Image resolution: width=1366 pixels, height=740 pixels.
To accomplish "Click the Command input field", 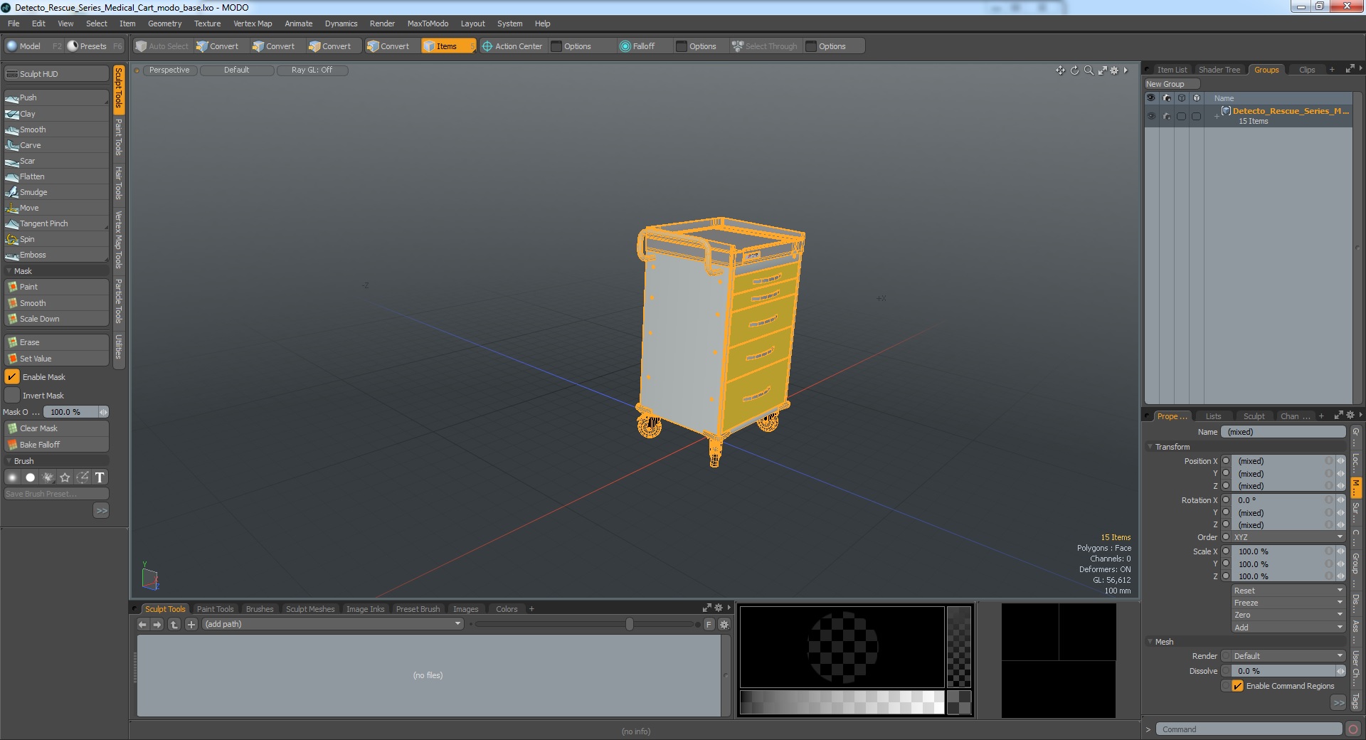I will (1249, 729).
